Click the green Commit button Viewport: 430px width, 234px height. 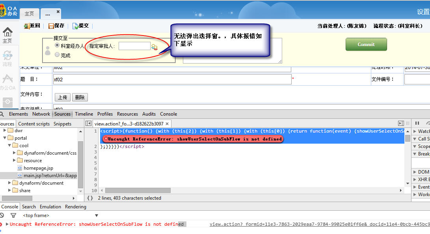point(366,45)
